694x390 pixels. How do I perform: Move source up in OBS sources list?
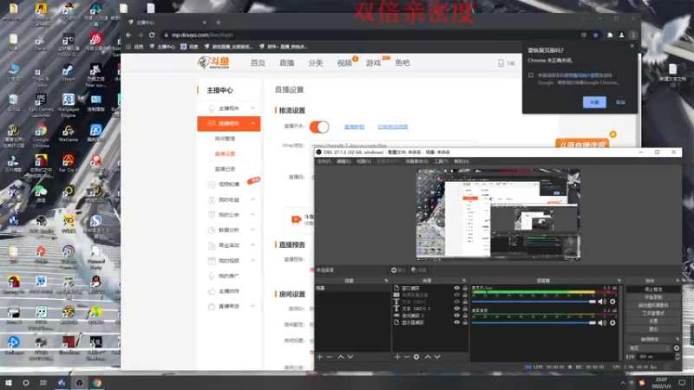click(x=428, y=356)
